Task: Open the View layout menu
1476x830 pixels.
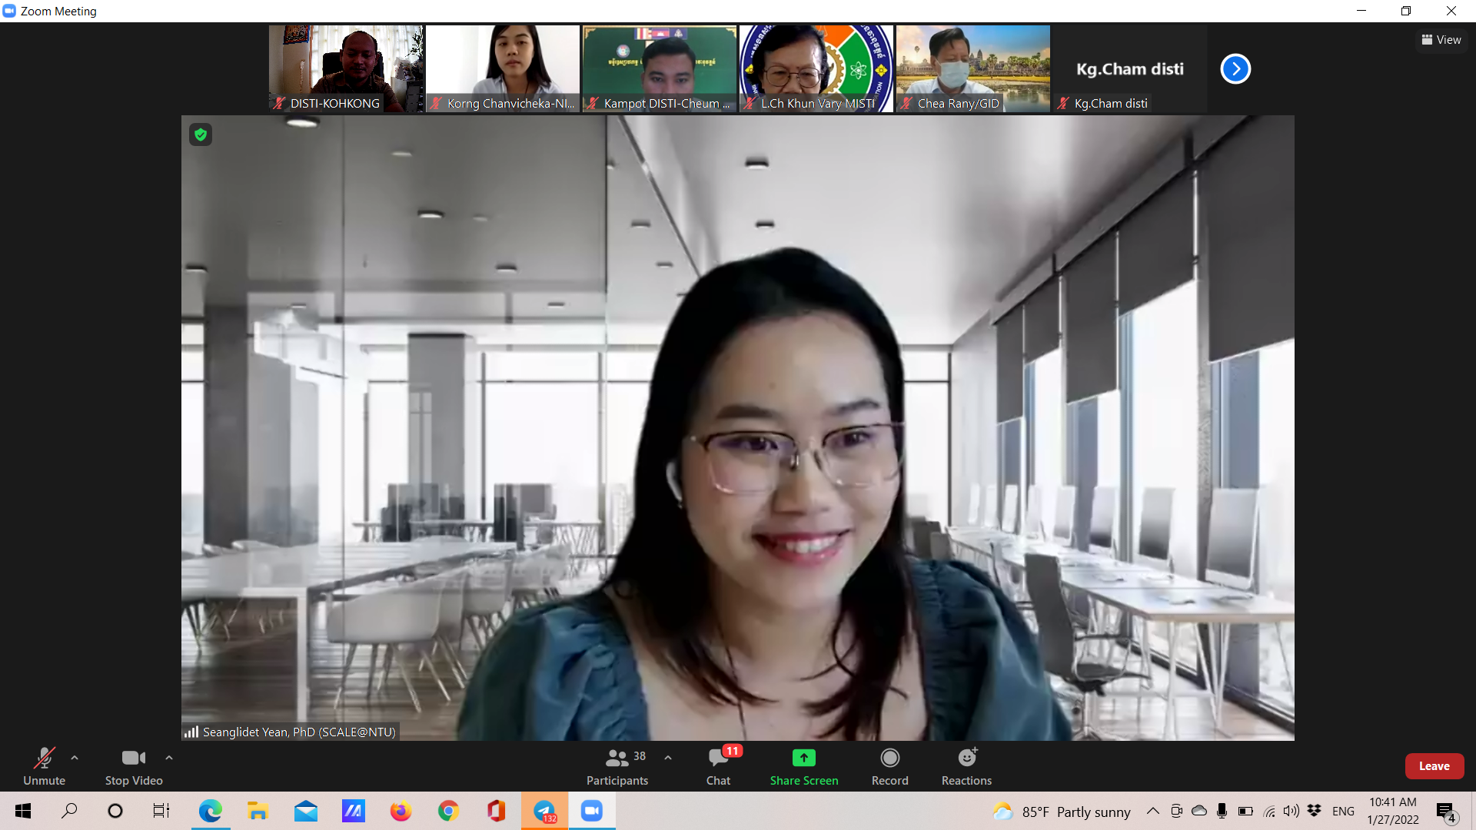Action: (1441, 40)
